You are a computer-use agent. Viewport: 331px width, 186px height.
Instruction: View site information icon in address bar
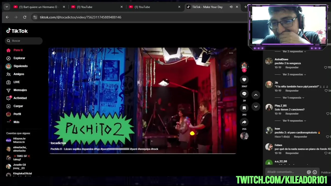click(35, 17)
